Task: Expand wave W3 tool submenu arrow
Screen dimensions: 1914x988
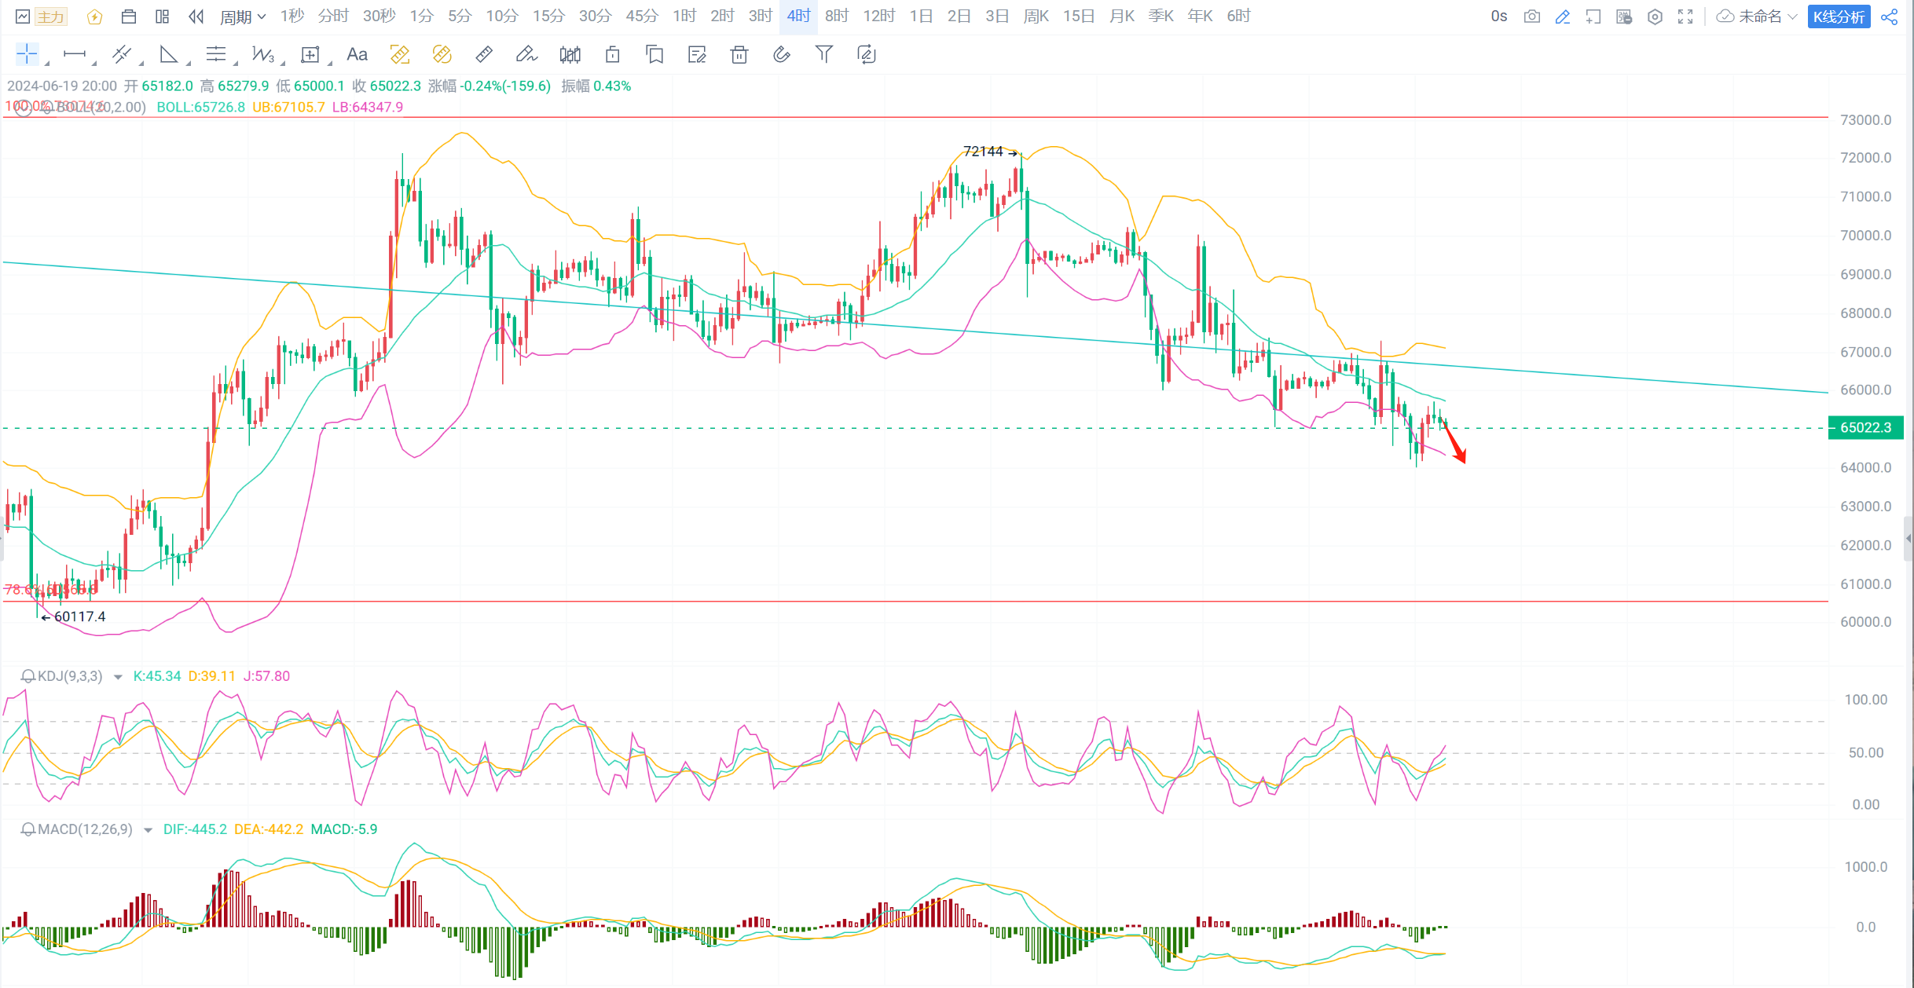Action: click(282, 63)
